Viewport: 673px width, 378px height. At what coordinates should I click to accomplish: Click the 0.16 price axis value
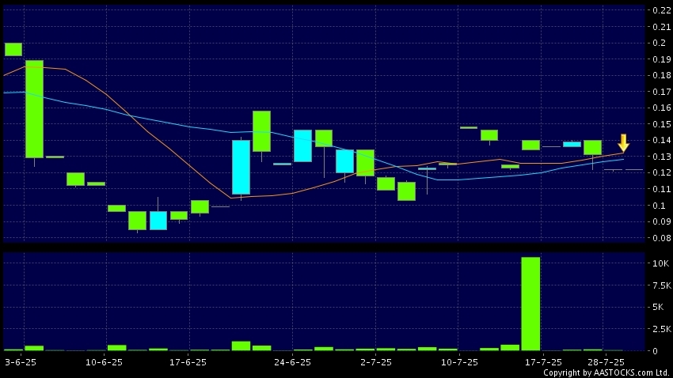(x=661, y=108)
